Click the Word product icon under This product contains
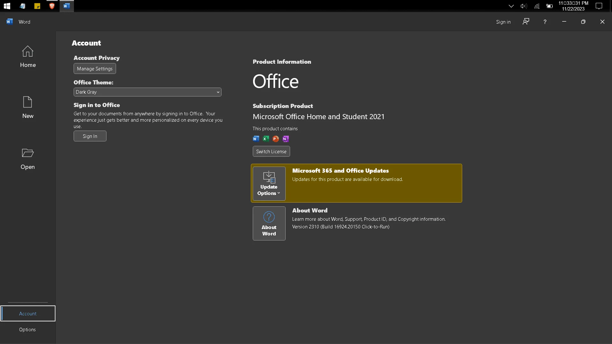 [x=256, y=139]
